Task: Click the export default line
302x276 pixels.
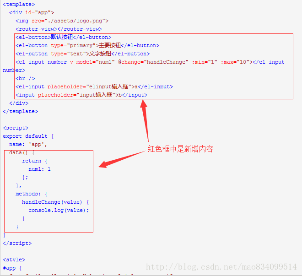Action: tap(28, 136)
